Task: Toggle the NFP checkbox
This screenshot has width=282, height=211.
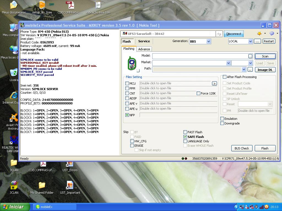Action: point(127,115)
